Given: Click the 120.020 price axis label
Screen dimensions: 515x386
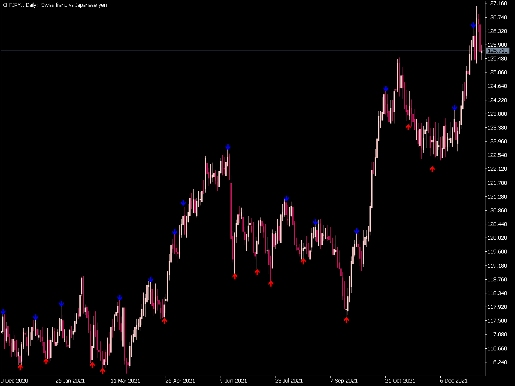Looking at the screenshot, I should coord(498,238).
